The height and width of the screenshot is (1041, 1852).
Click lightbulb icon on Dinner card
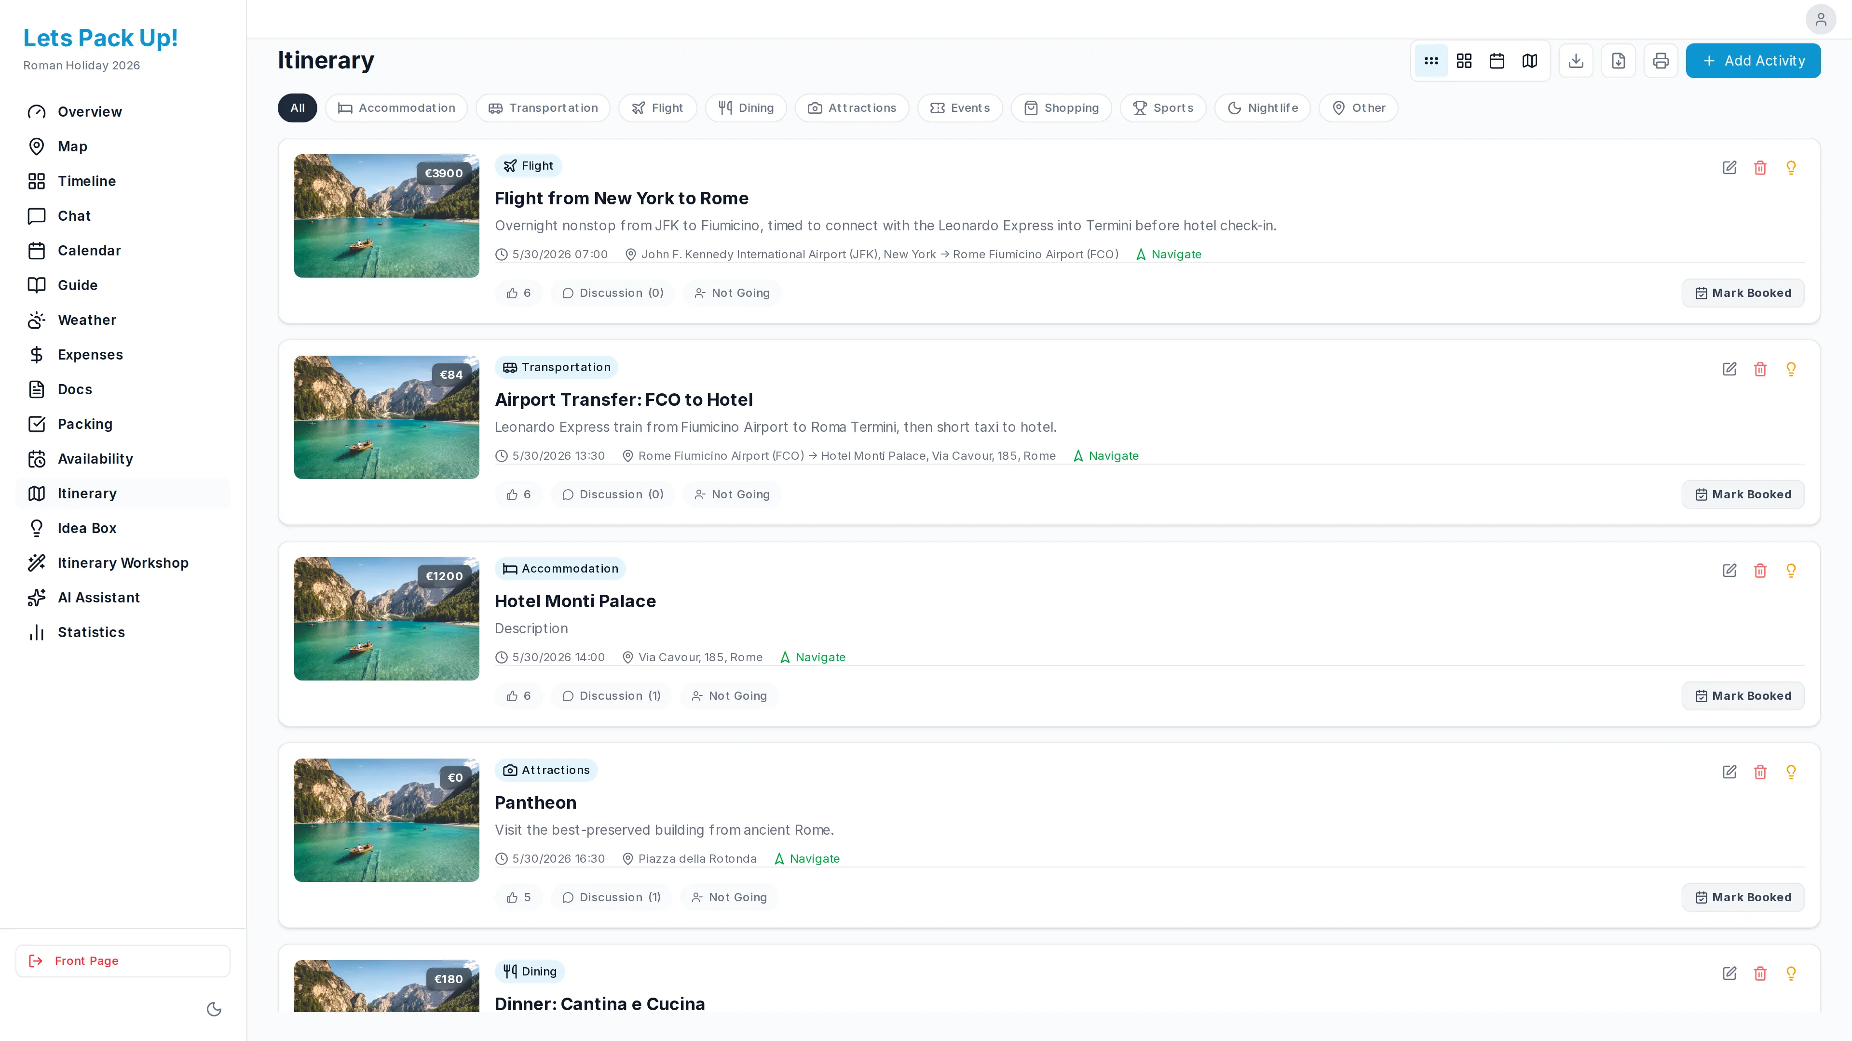(1791, 974)
